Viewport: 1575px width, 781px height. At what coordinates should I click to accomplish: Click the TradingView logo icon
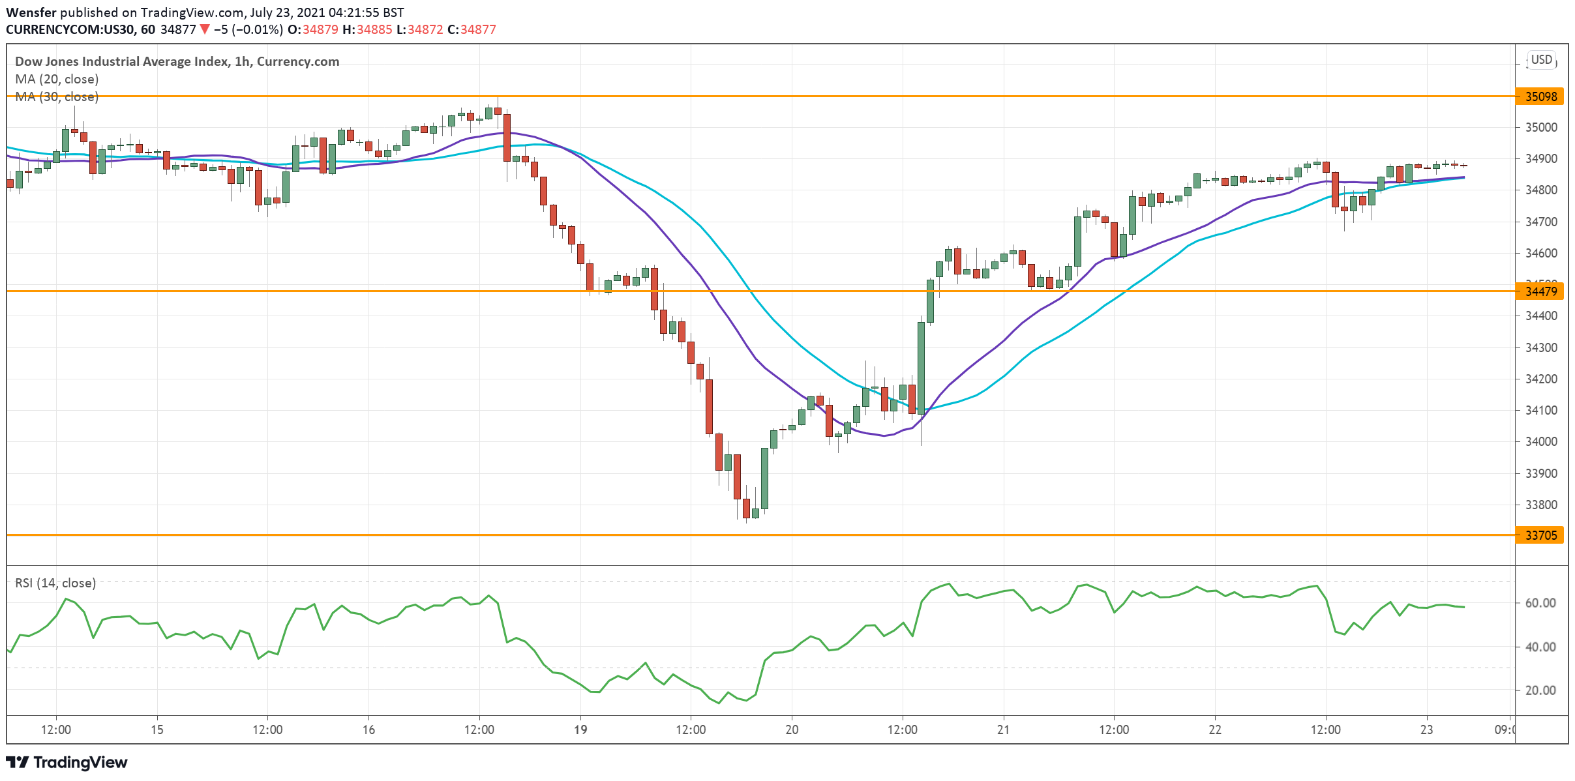point(18,762)
